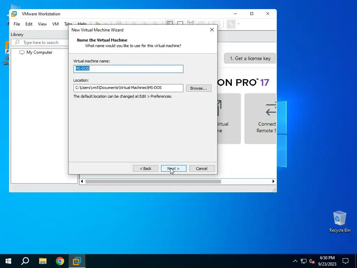
Task: Launch Google Chrome from the taskbar
Action: pyautogui.click(x=60, y=261)
